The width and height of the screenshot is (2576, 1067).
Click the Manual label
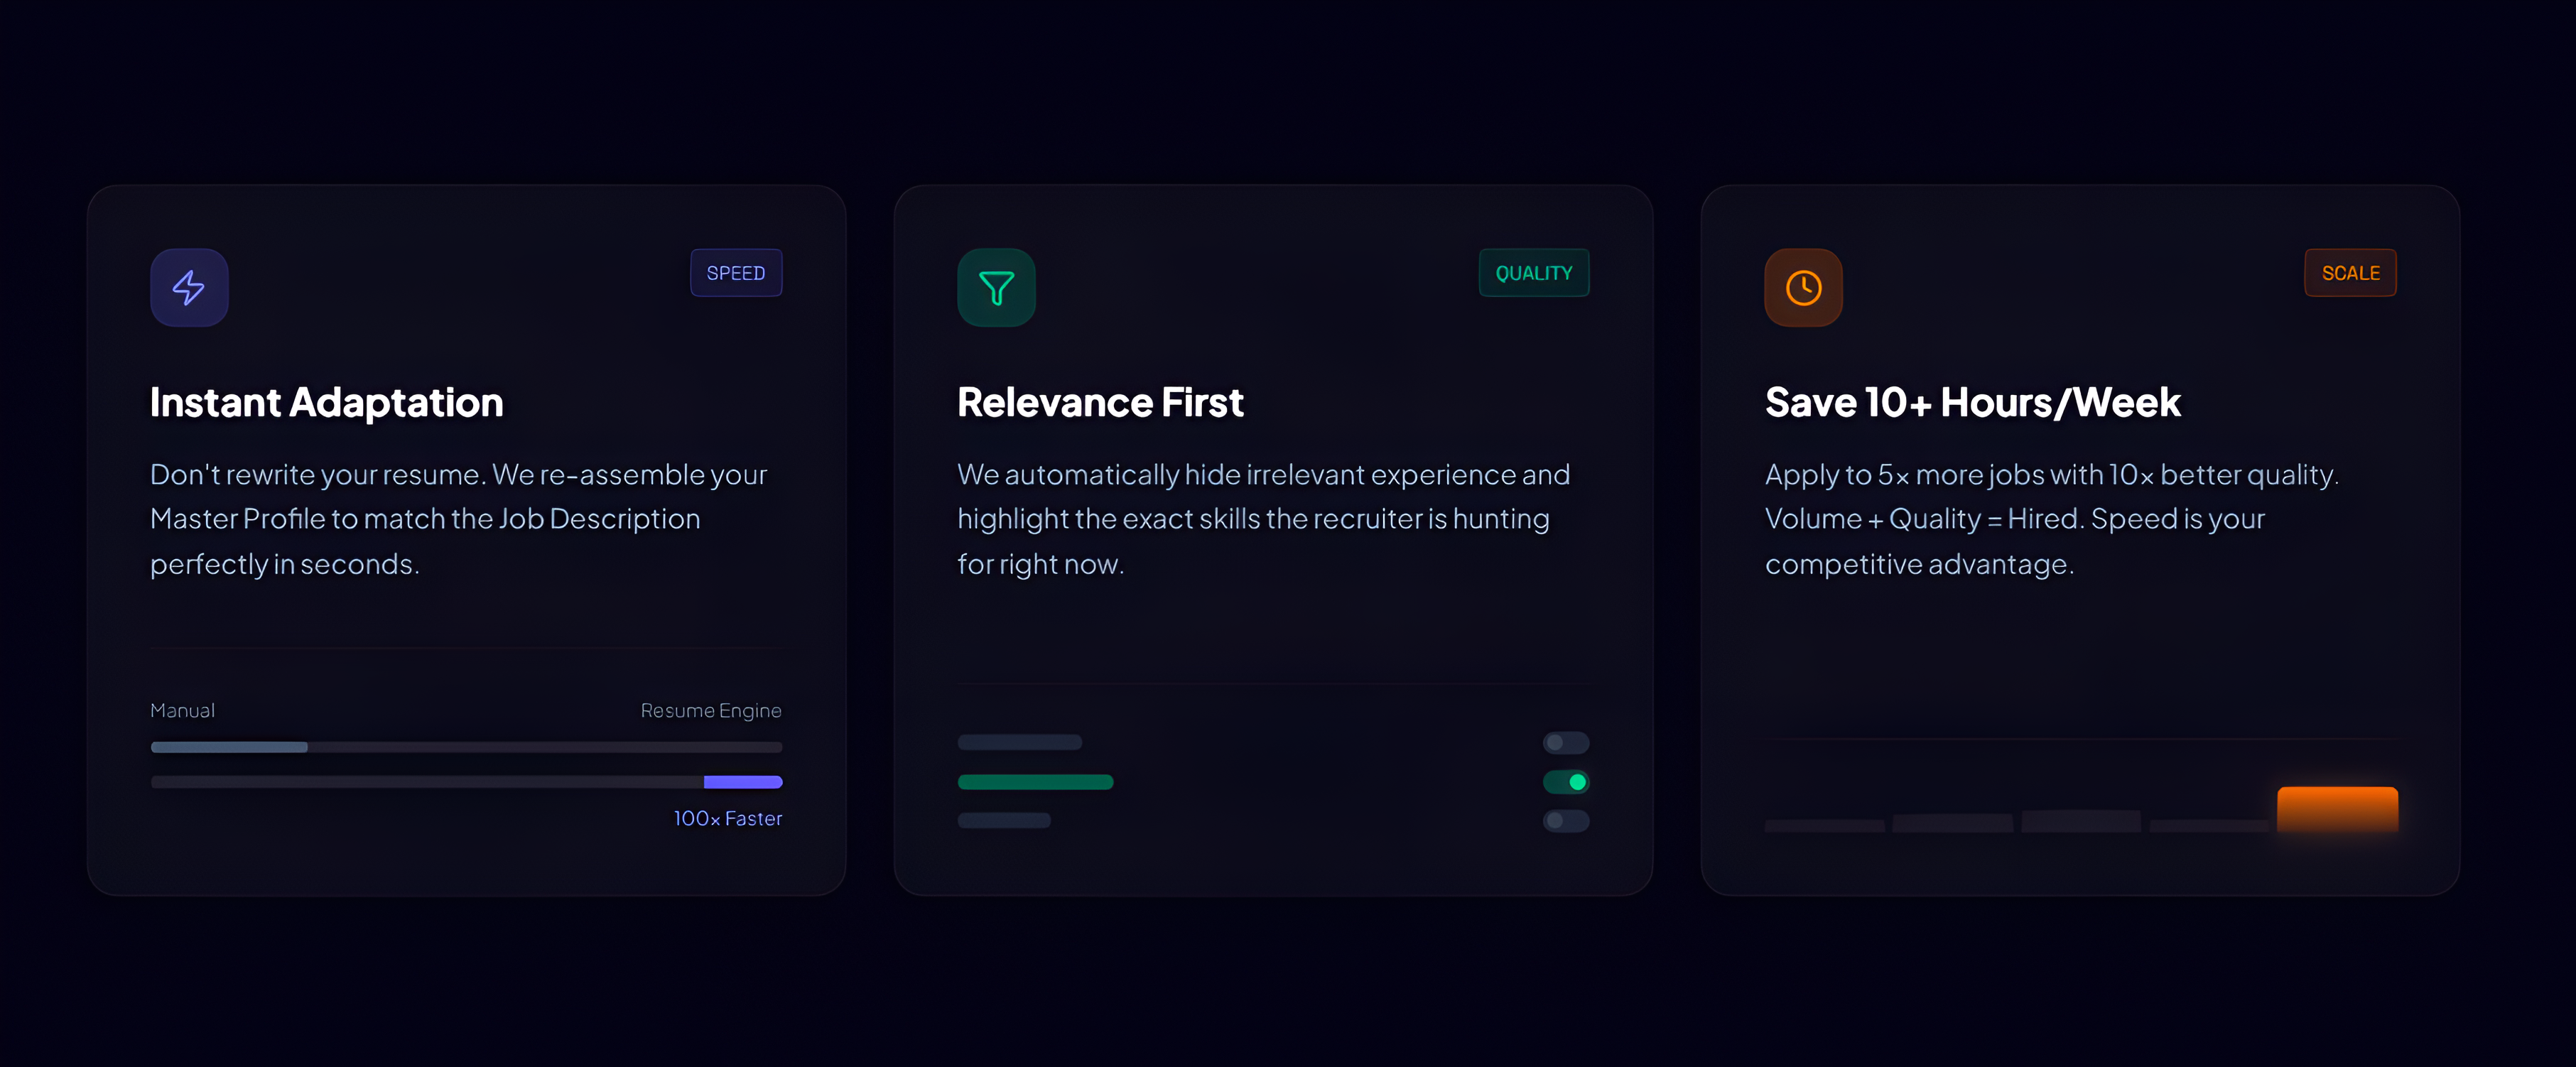182,710
